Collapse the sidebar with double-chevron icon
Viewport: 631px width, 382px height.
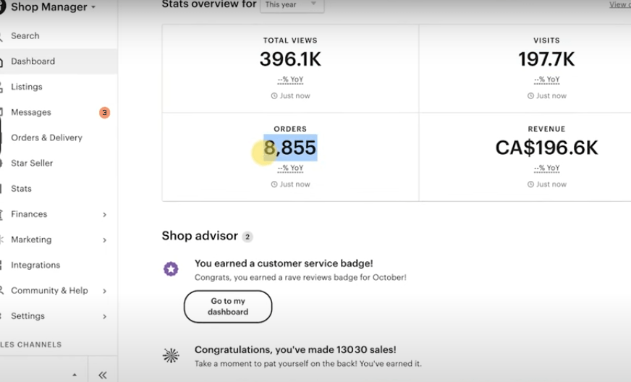[103, 375]
